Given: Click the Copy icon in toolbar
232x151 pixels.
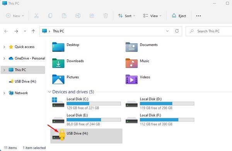Looking at the screenshot, I should 50,16.
